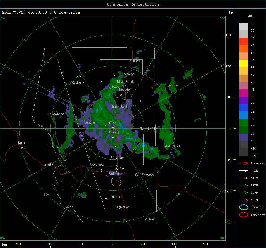Click the Blackfalds town label
The width and height of the screenshot is (266, 248).
pos(126,82)
